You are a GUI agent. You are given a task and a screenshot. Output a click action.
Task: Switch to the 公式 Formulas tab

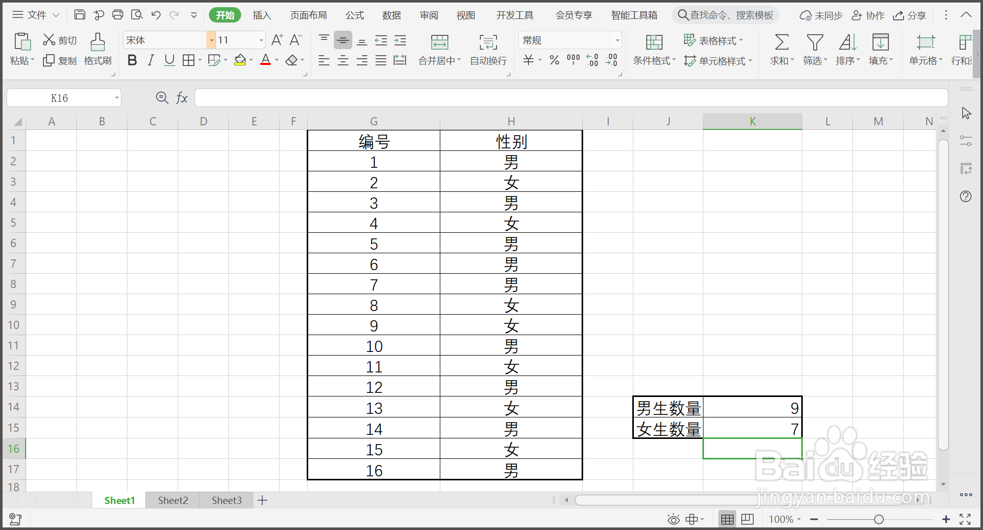tap(355, 15)
